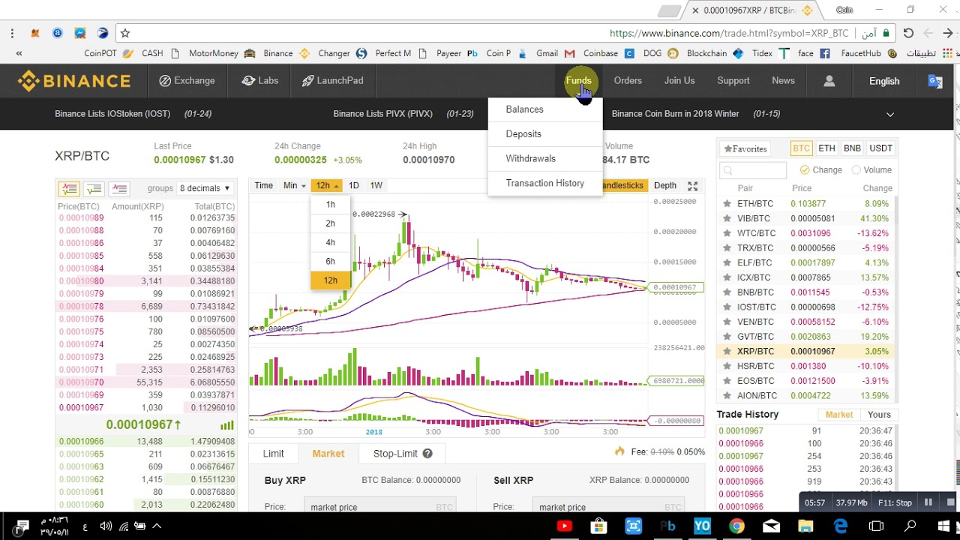Click the browser bookmark star icon
960x540 pixels.
[x=125, y=33]
